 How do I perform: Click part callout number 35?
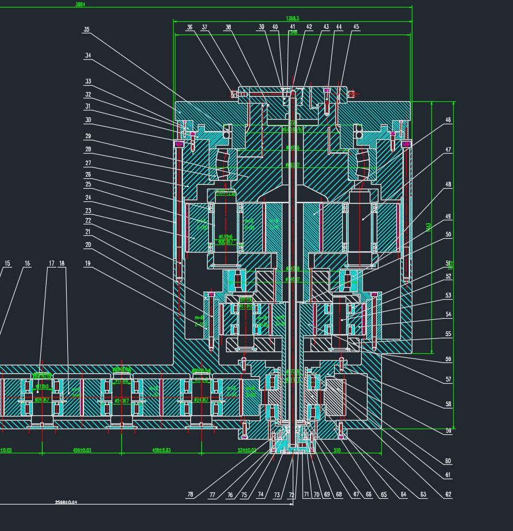86,29
